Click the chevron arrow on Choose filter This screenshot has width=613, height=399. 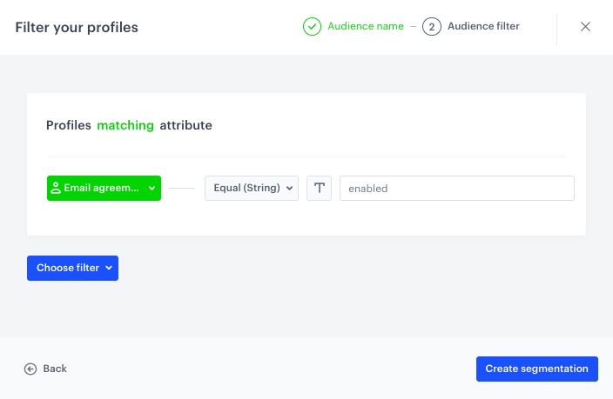[109, 269]
